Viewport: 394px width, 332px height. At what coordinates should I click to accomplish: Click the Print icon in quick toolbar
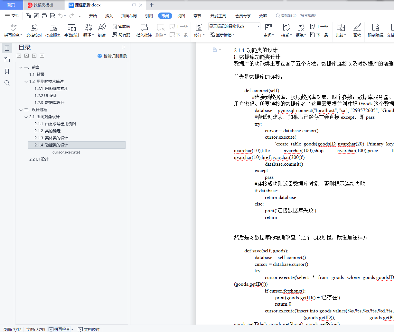[x=44, y=16]
